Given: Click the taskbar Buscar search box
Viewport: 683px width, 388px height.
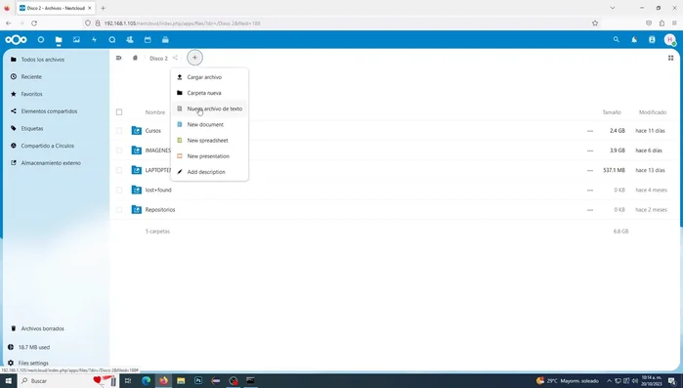Looking at the screenshot, I should coord(68,380).
